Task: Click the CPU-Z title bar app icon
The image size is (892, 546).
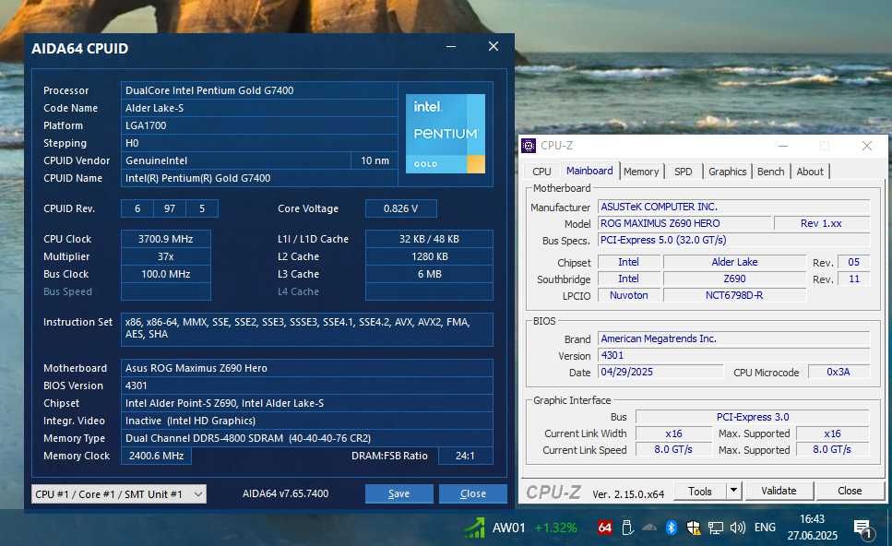Action: click(x=529, y=146)
